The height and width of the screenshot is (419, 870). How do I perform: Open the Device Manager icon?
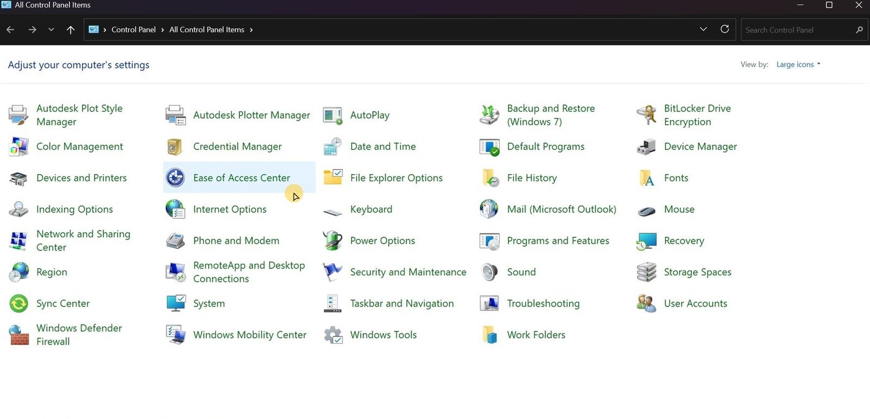(647, 147)
